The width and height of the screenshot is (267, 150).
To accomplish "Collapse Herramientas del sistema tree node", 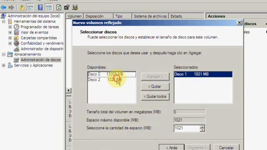I will click(x=4, y=22).
